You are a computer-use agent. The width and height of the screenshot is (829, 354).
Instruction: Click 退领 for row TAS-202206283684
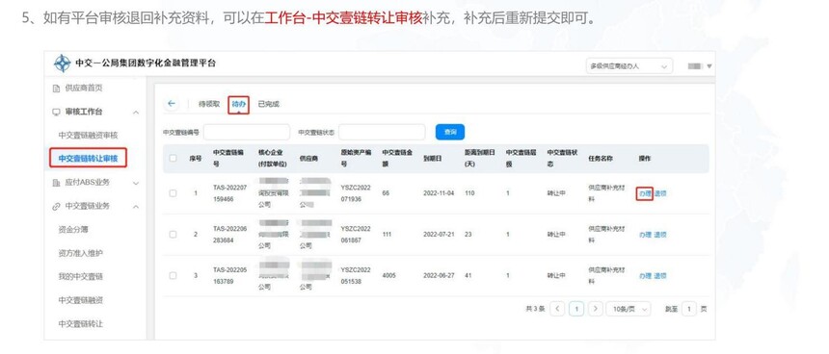[660, 235]
